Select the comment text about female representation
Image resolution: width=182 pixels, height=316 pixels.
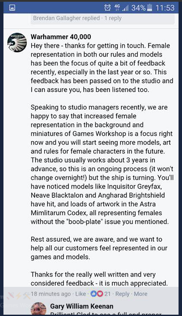[102, 67]
